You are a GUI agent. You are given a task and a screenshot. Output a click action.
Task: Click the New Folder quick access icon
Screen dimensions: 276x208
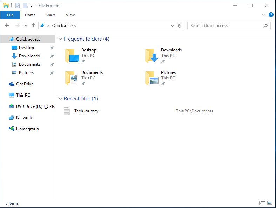click(25, 6)
